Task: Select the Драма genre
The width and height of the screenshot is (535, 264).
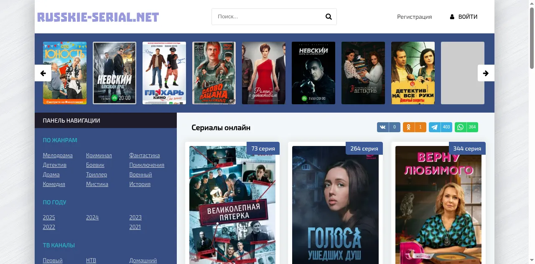Action: click(51, 174)
